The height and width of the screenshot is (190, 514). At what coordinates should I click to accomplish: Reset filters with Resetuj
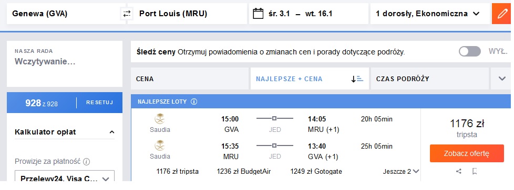pos(100,103)
